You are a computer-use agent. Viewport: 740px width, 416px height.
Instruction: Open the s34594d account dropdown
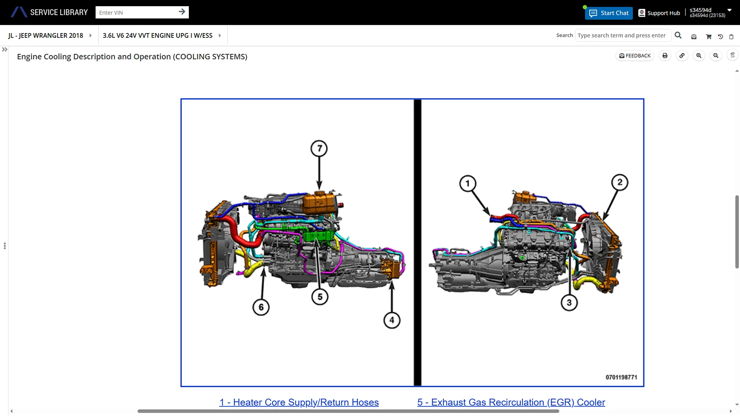tap(729, 11)
